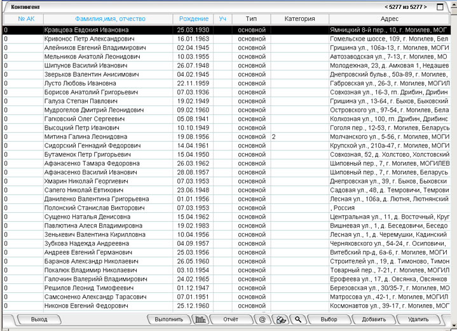457x331 pixels.
Task: Select row Сидорский Геннадий Федорович
Action: (226, 145)
